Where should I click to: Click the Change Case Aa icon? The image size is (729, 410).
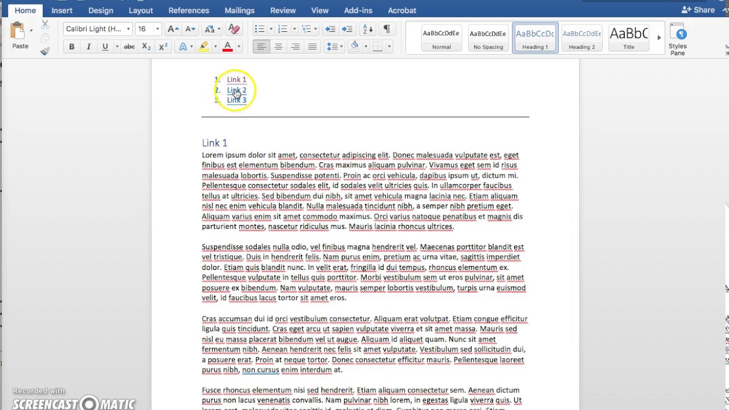coord(209,29)
